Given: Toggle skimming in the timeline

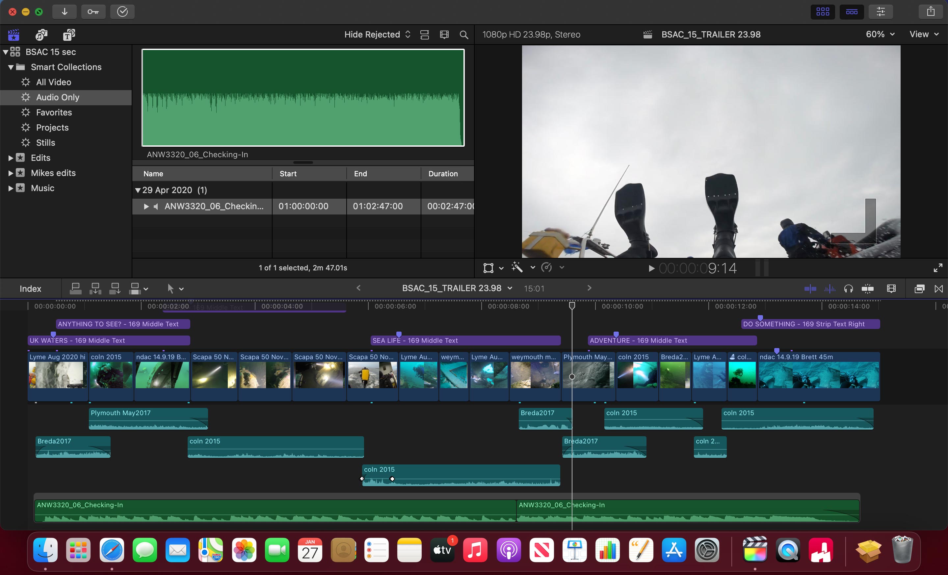Looking at the screenshot, I should [810, 289].
